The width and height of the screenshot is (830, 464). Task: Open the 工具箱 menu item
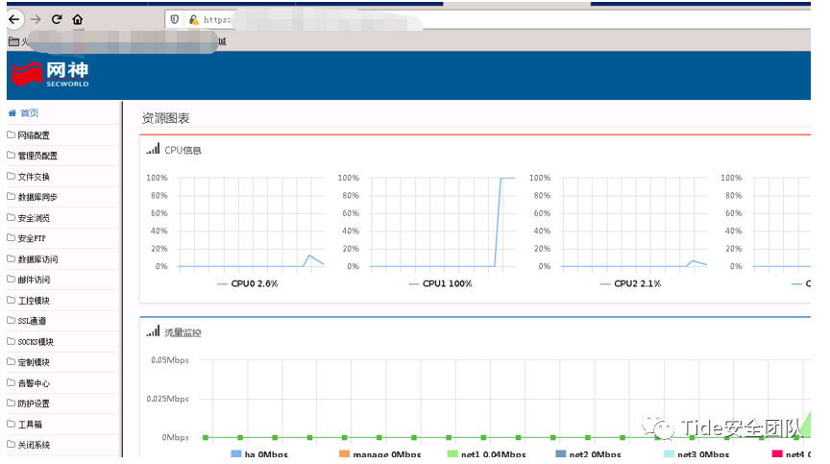tap(30, 425)
